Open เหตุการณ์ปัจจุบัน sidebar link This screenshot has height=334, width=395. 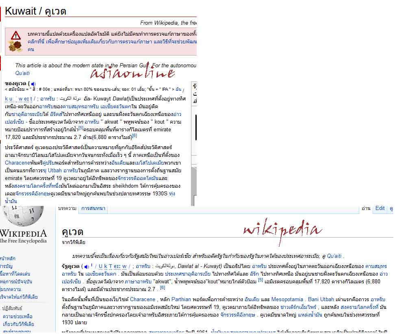tap(16, 282)
